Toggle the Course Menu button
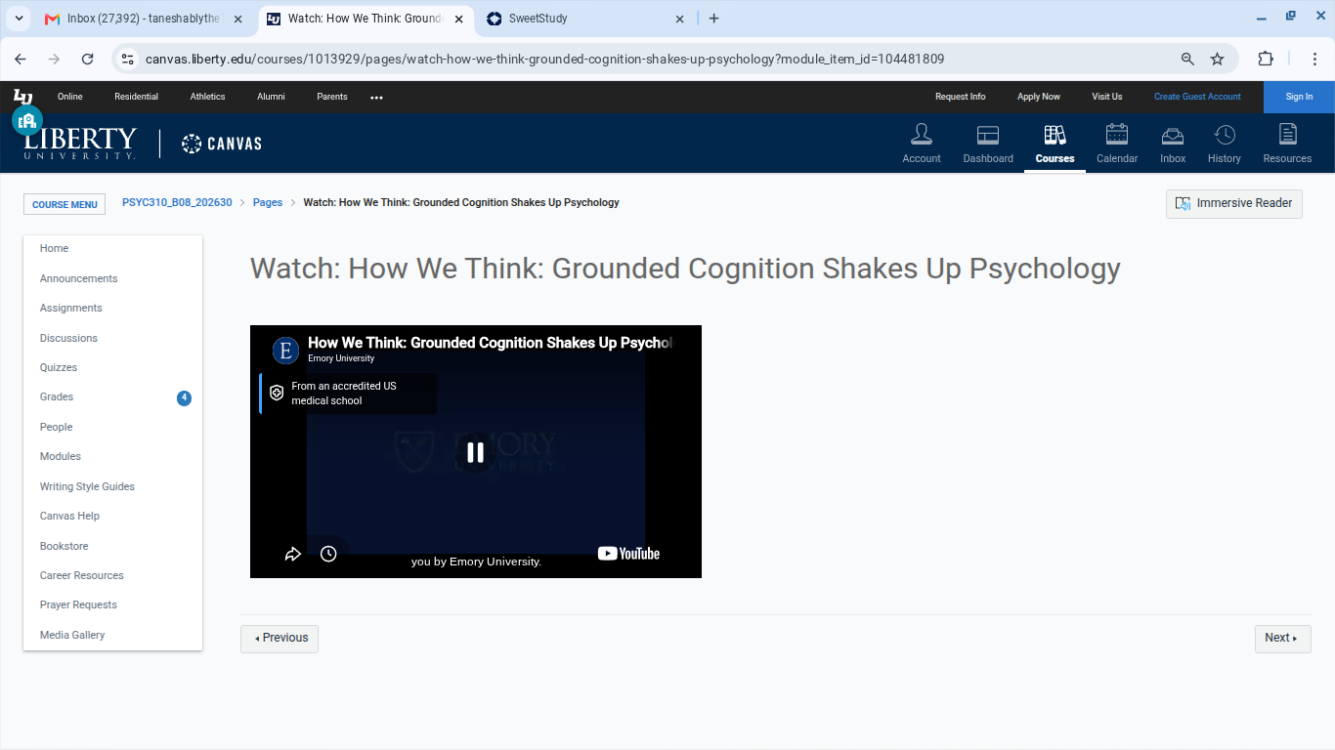The image size is (1335, 750). point(65,204)
